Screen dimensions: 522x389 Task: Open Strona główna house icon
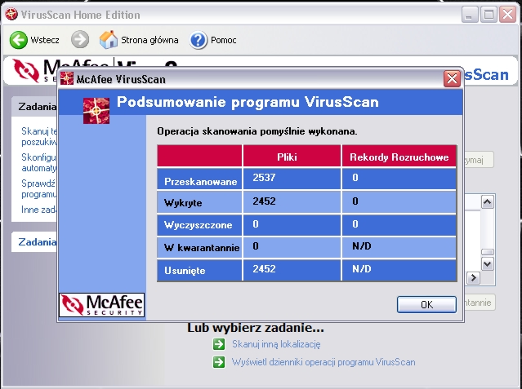(x=109, y=40)
